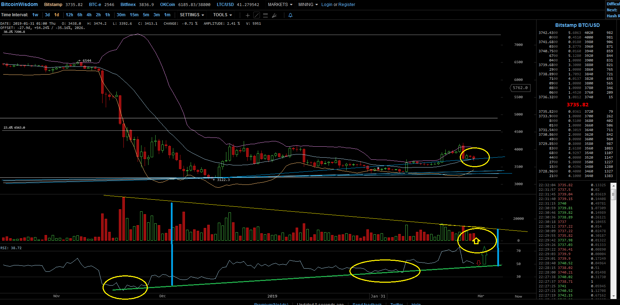Select the 6h time interval
Screen dimensions: 620x305
80,15
